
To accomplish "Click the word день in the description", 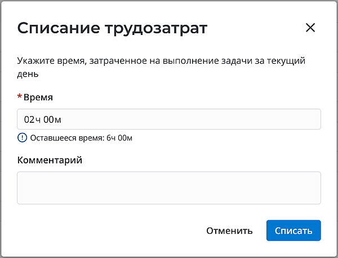I will [28, 73].
